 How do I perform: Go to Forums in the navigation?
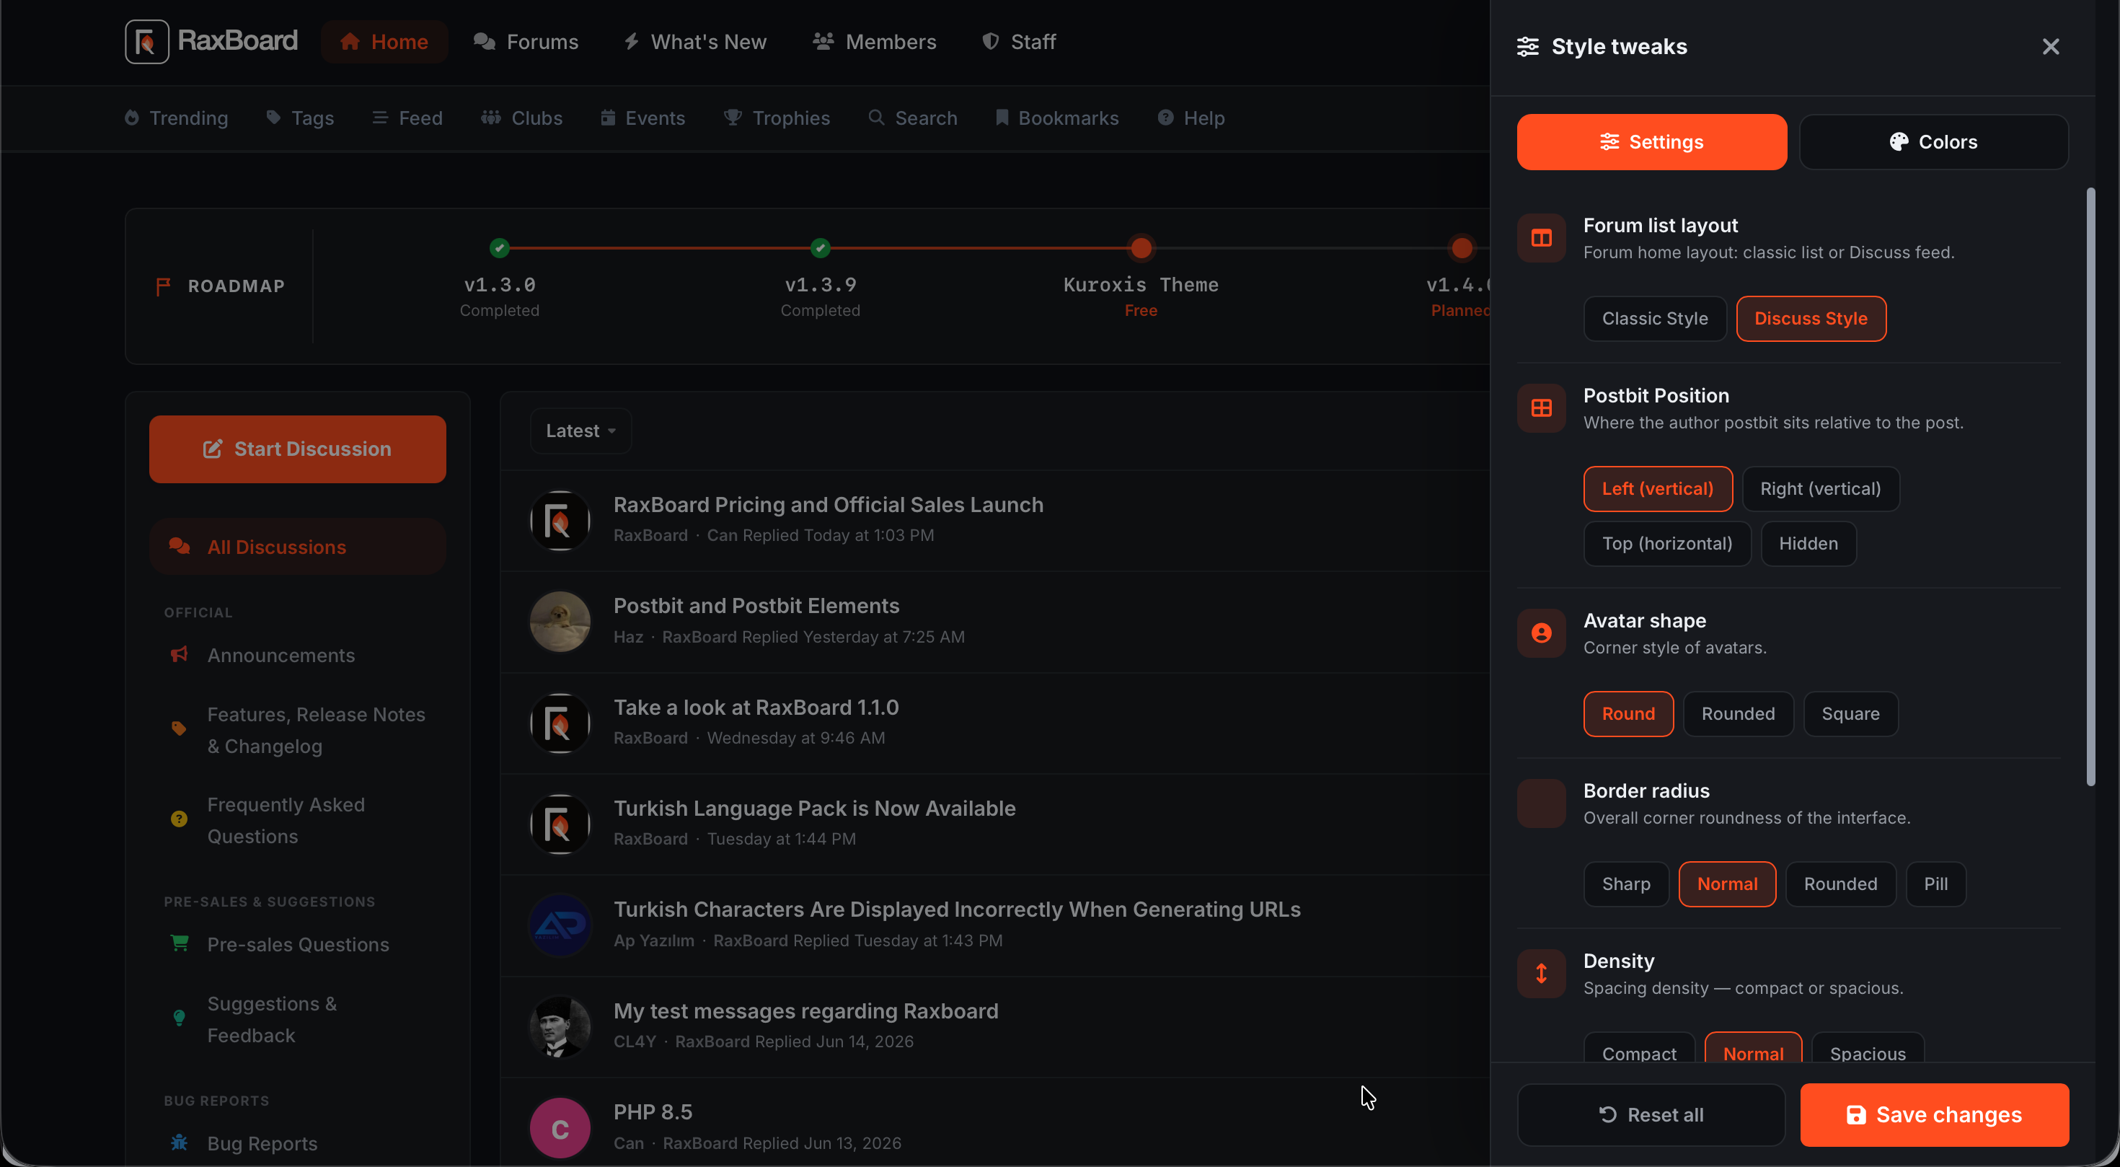tap(526, 42)
